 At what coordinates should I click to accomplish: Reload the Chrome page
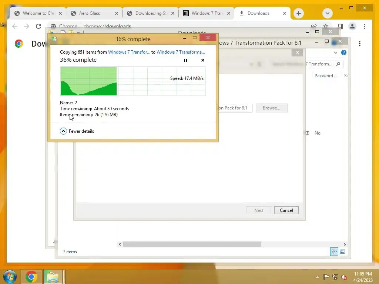pos(38,26)
